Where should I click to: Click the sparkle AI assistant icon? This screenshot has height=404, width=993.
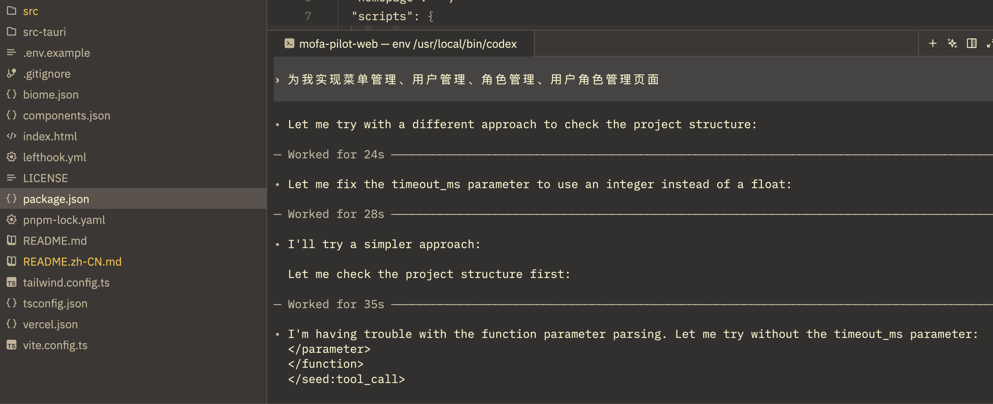[952, 44]
